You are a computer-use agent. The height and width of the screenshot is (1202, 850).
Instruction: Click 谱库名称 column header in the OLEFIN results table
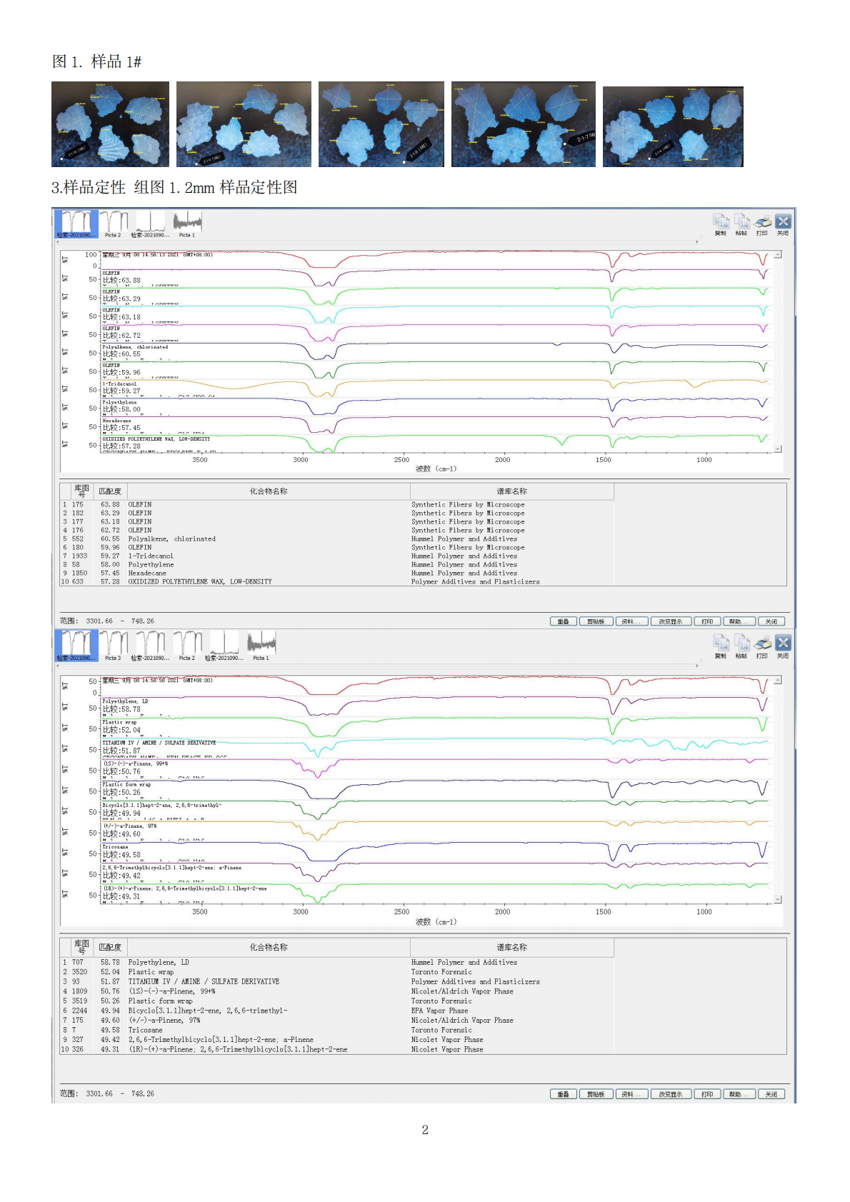512,491
